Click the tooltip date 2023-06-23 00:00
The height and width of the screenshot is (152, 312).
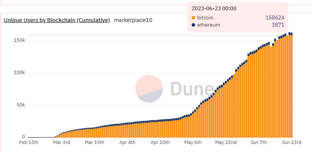pyautogui.click(x=214, y=8)
